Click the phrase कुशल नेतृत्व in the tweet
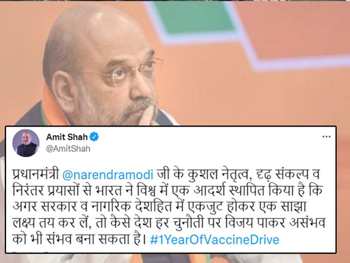The width and height of the screenshot is (350, 263). [x=218, y=174]
